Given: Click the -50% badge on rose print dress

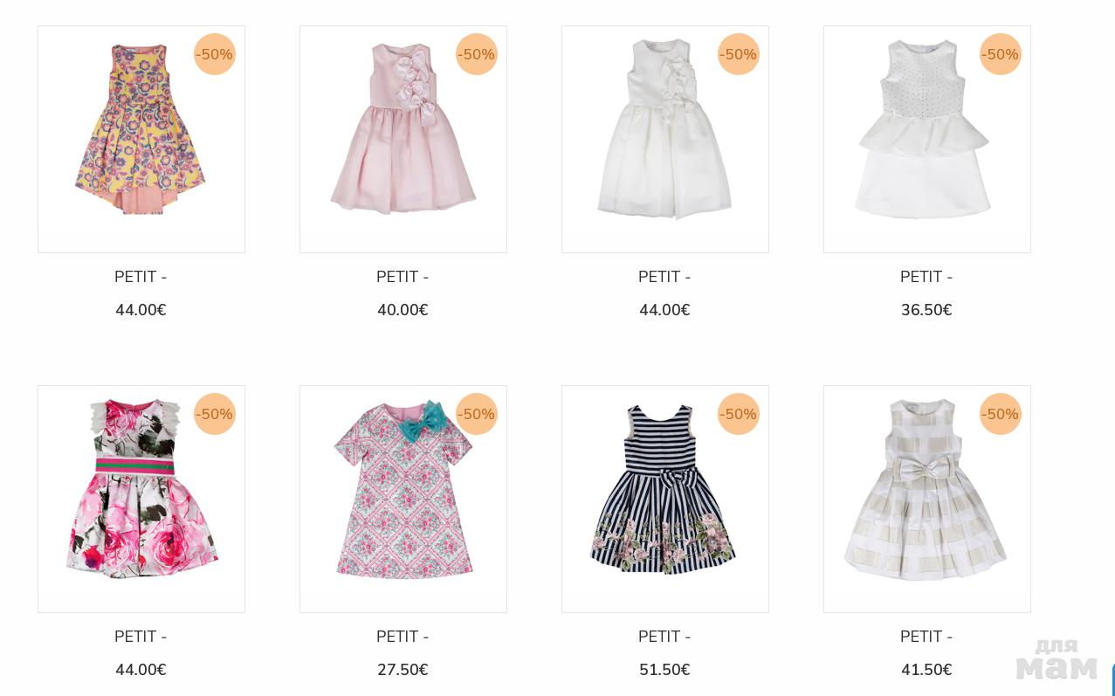Looking at the screenshot, I should [215, 414].
